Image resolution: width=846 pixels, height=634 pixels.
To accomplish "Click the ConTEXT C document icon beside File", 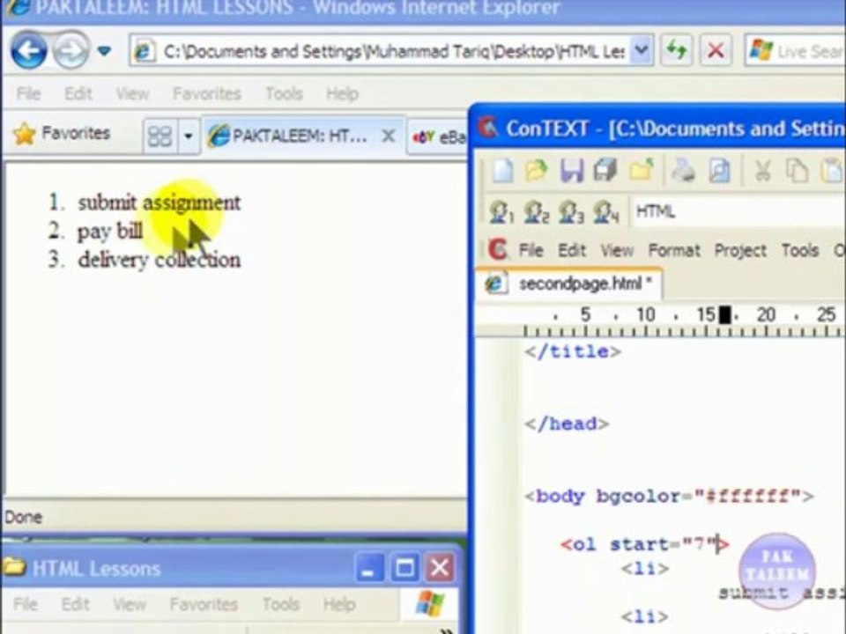I will click(497, 249).
